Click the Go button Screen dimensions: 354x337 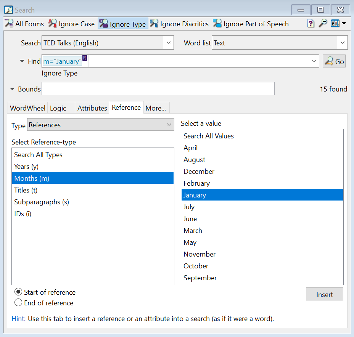334,61
